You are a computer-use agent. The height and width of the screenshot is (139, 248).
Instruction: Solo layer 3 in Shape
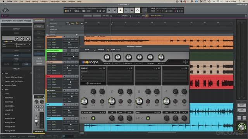click(157, 101)
